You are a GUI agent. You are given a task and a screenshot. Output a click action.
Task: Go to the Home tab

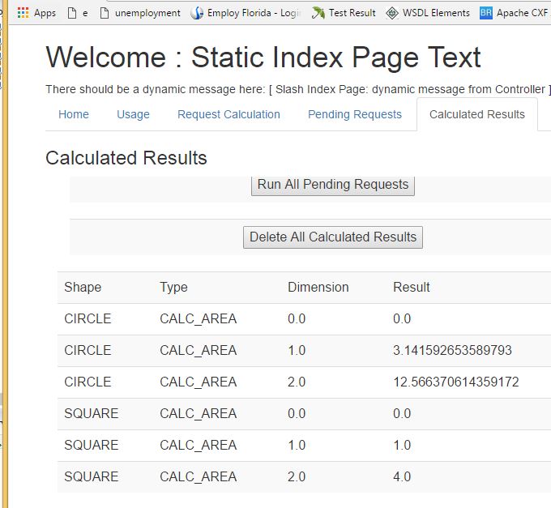pyautogui.click(x=74, y=114)
